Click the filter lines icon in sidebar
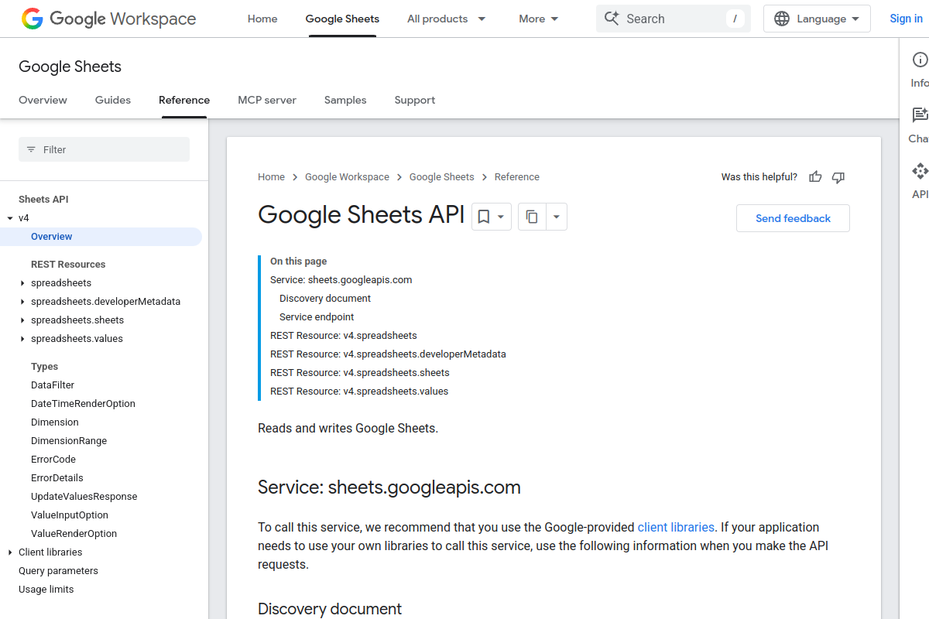Image resolution: width=929 pixels, height=619 pixels. click(32, 149)
